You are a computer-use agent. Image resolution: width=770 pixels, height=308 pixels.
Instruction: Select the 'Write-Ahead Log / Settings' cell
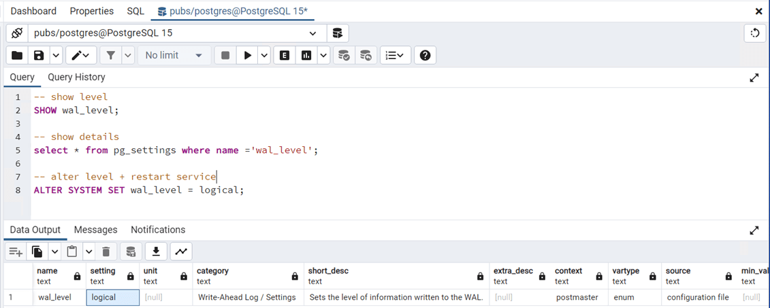click(x=248, y=297)
